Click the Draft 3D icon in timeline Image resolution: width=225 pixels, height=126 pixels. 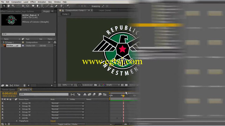pos(79,94)
